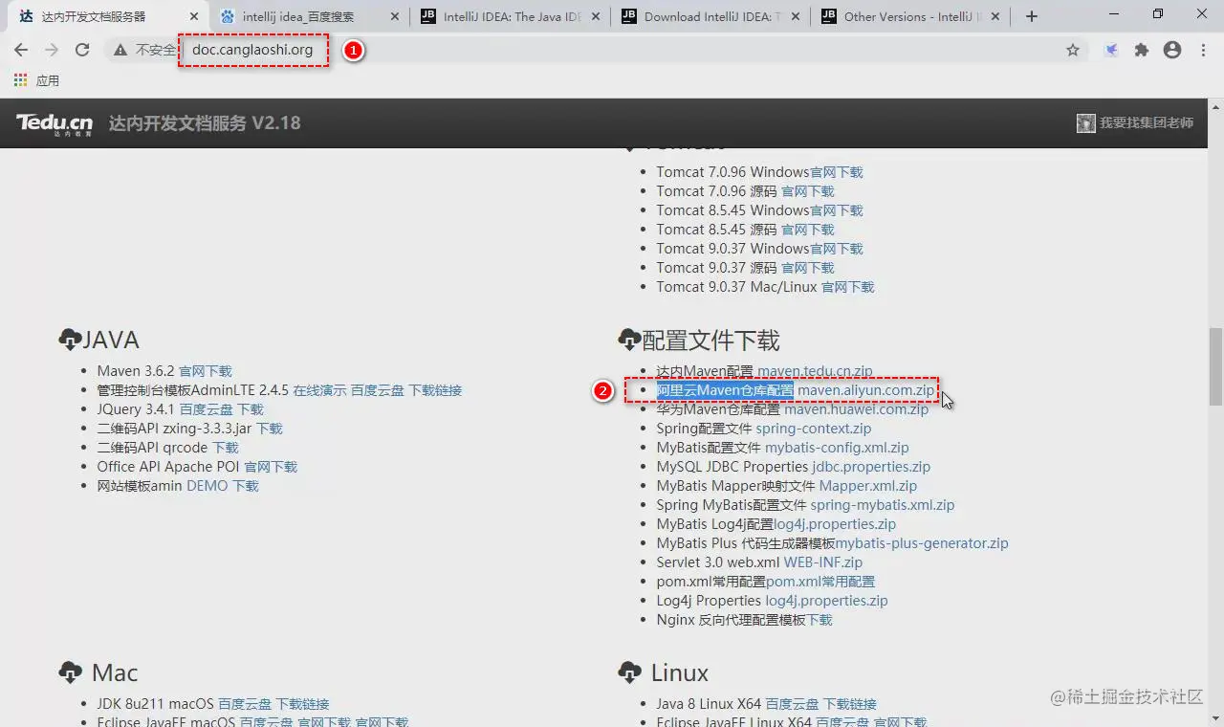Switch to IntelliJ IDEA: The Java IDE tab
This screenshot has height=727, width=1224.
[512, 16]
